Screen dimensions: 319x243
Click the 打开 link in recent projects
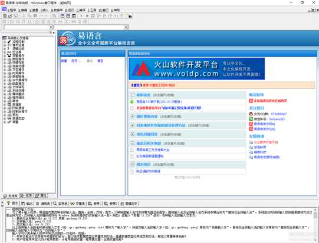click(x=74, y=61)
